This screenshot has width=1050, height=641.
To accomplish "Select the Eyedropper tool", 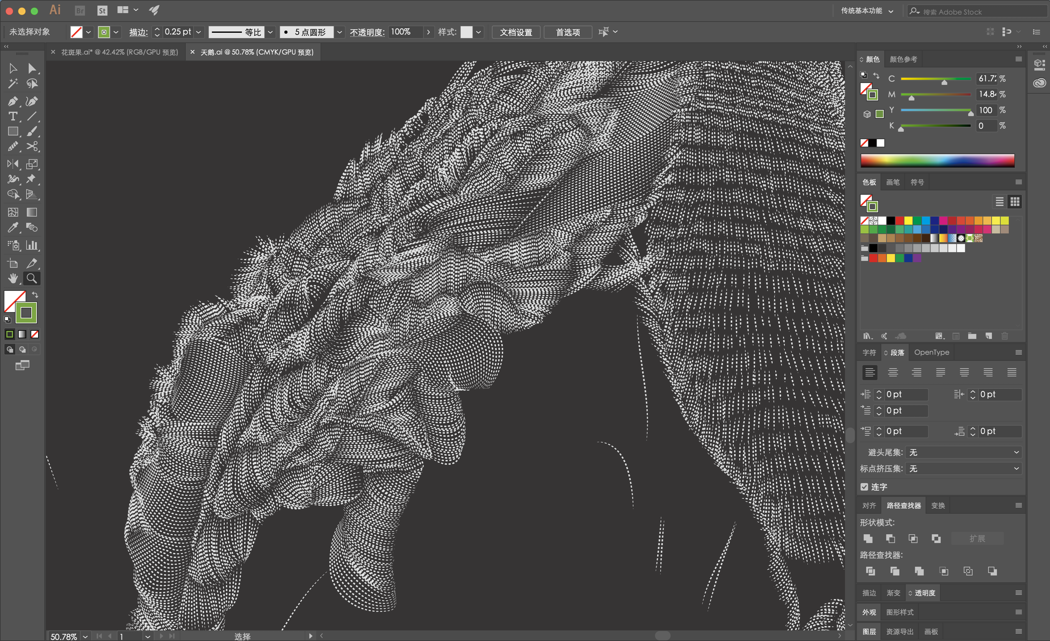I will click(x=13, y=228).
